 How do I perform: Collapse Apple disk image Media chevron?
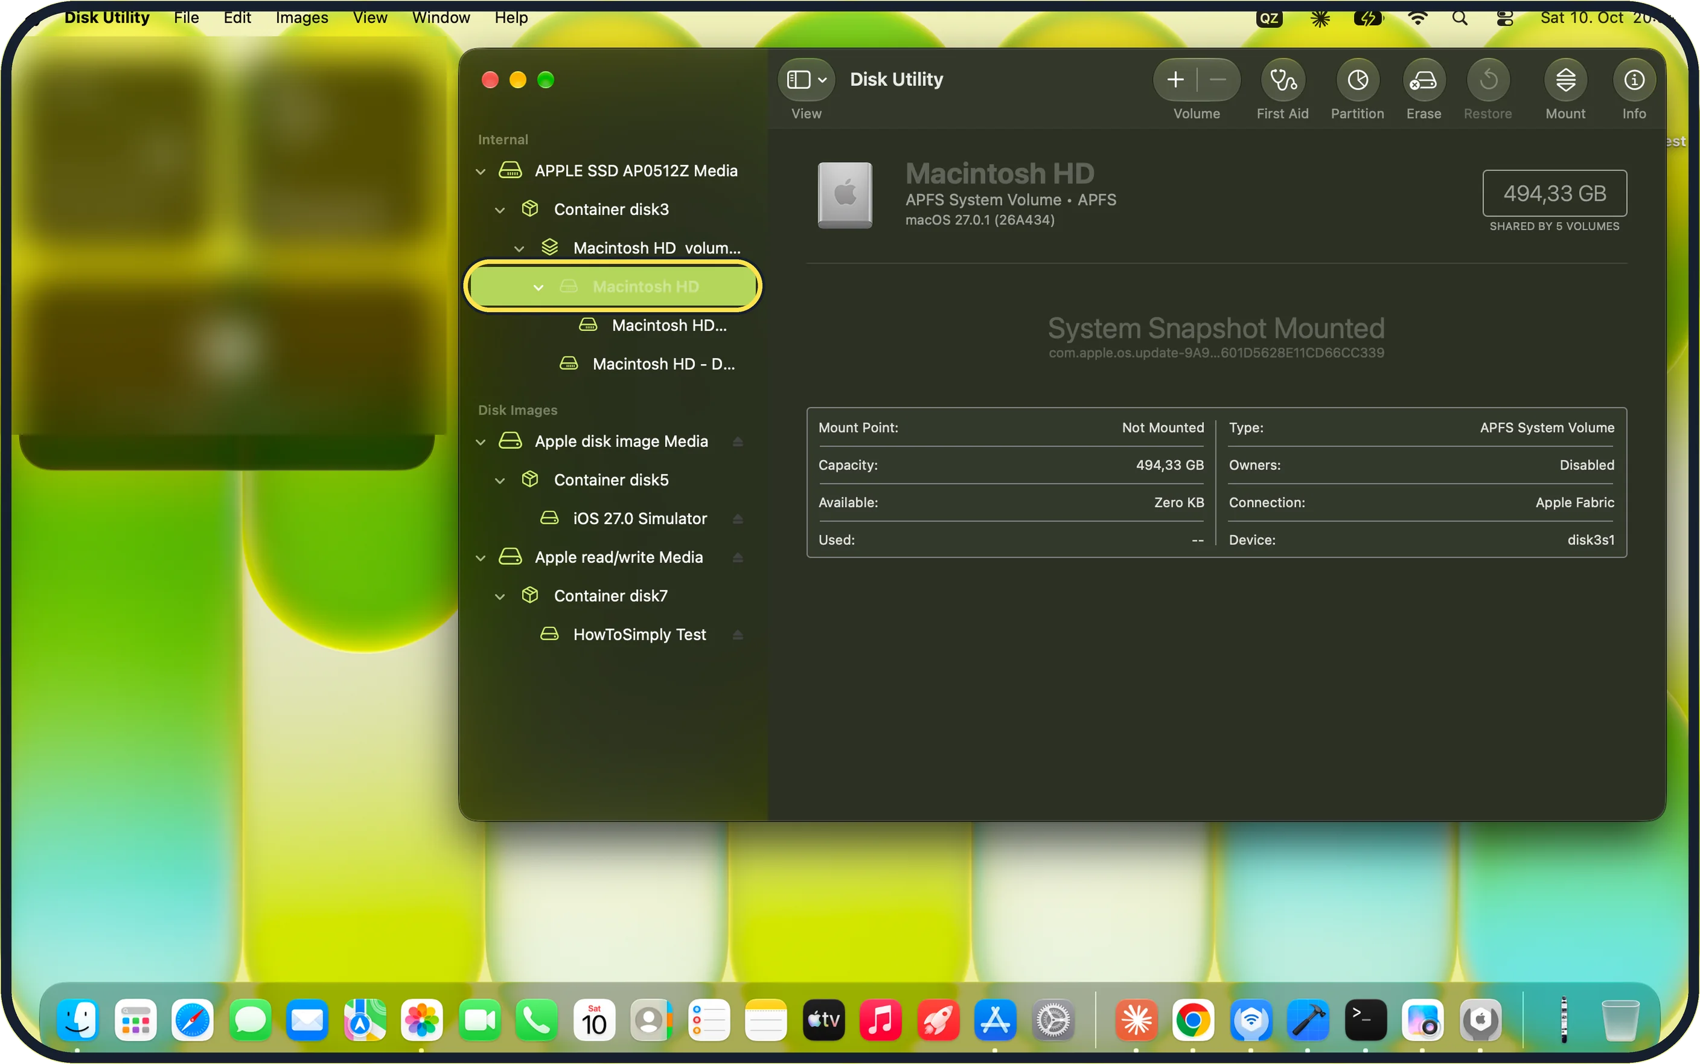click(x=481, y=442)
